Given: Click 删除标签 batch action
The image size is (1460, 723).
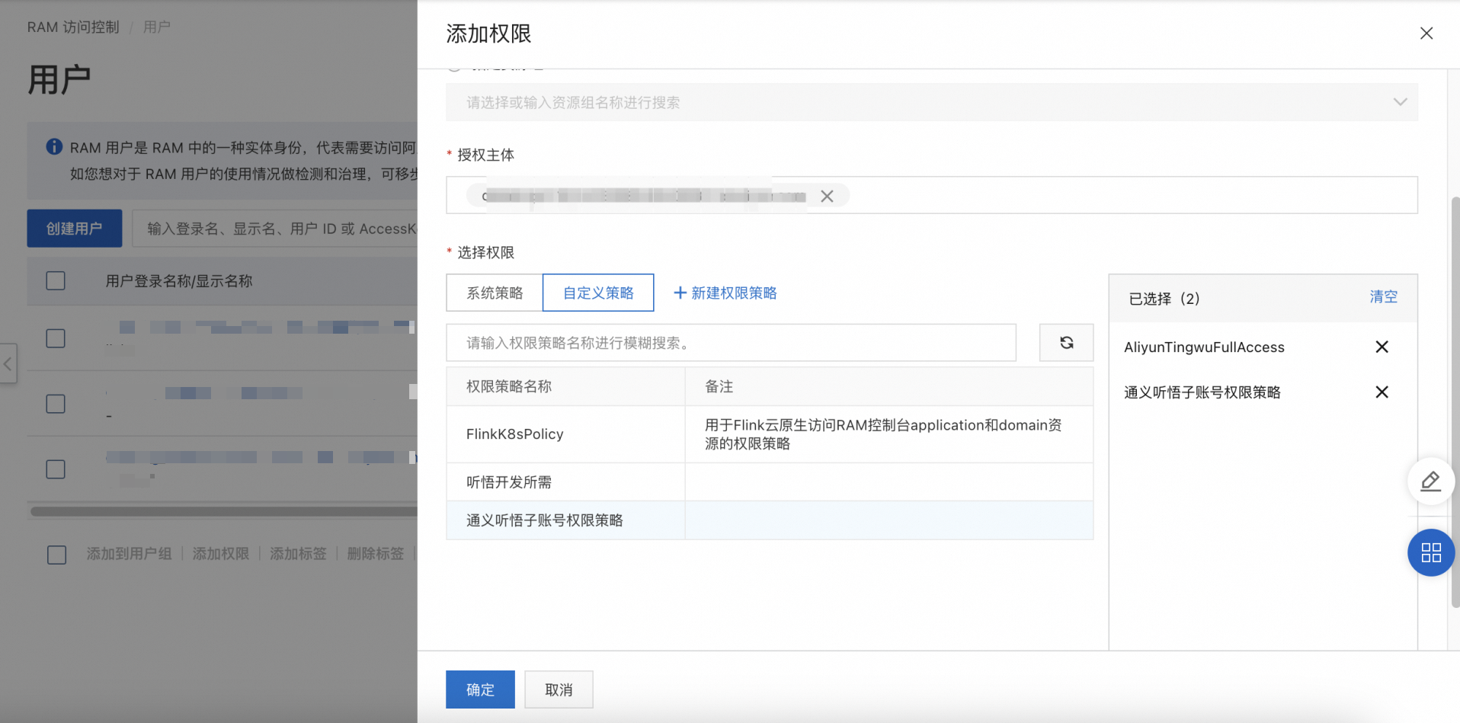Looking at the screenshot, I should point(376,554).
